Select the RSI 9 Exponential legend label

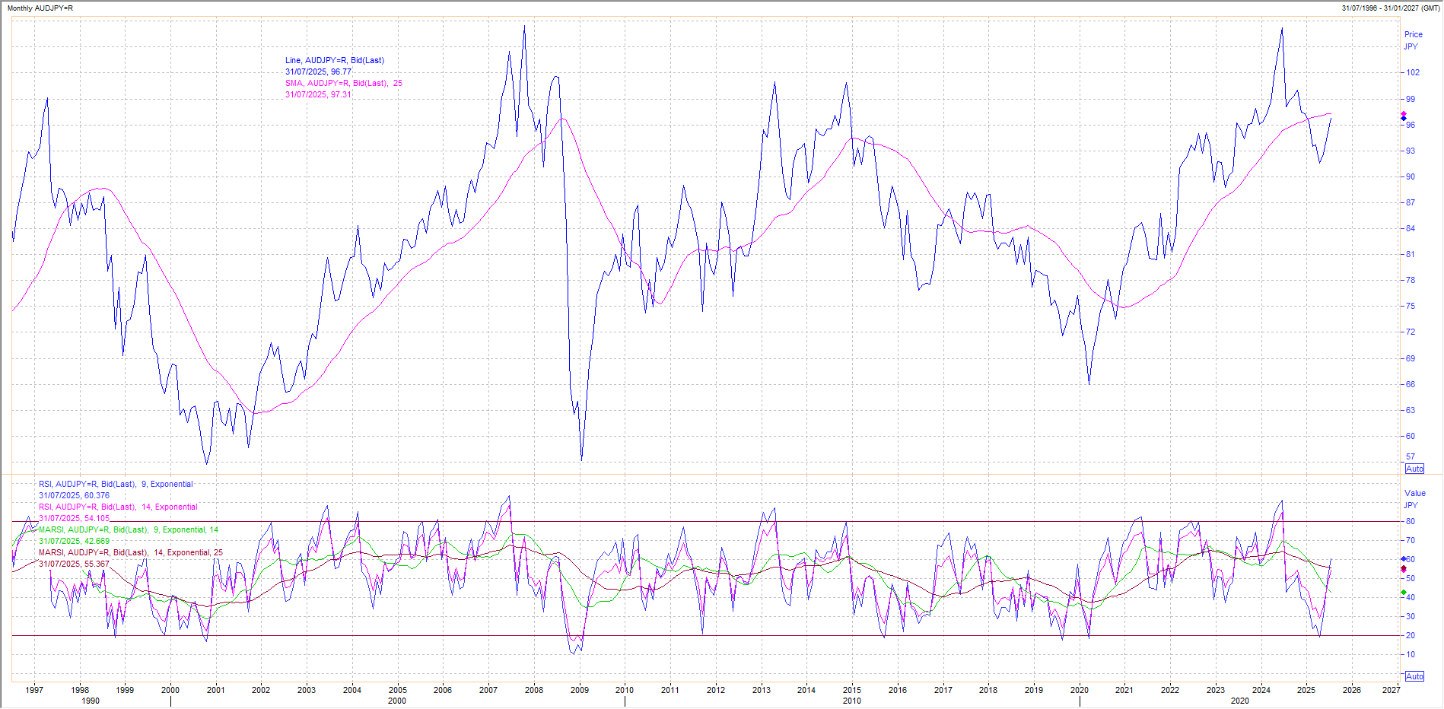pos(116,484)
